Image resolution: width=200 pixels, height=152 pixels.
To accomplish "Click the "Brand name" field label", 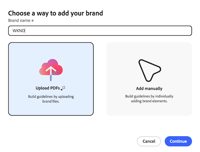I will coord(19,21).
